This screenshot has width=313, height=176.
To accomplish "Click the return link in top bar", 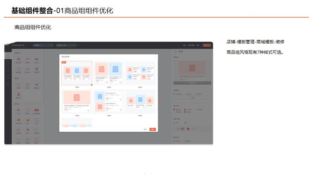I will coord(185,45).
